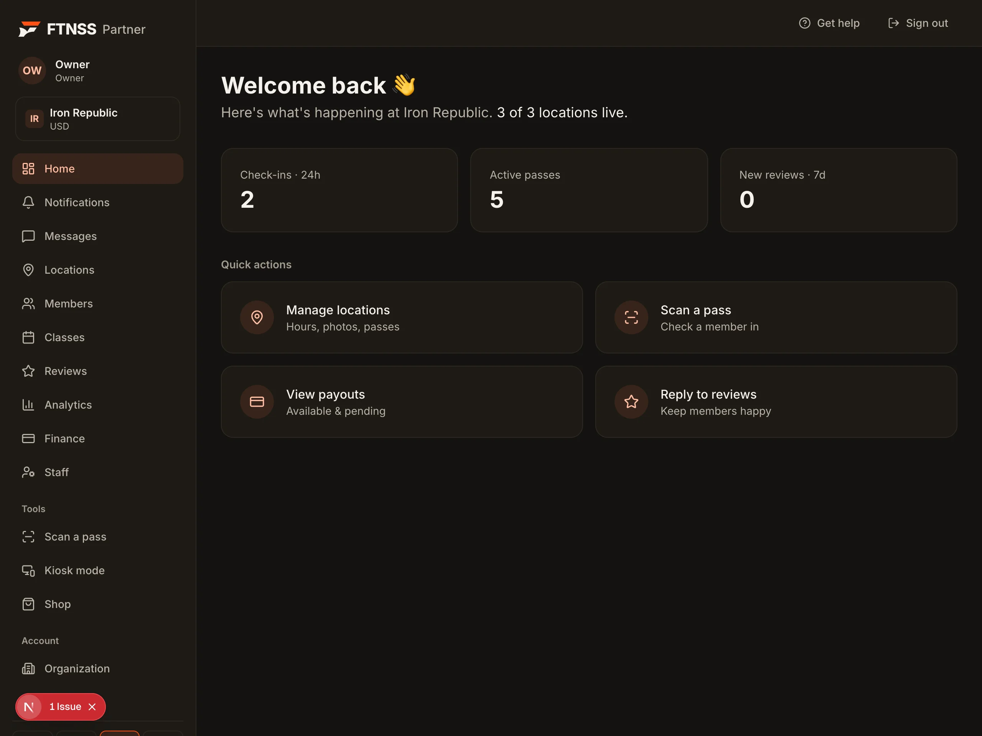This screenshot has height=736, width=982.
Task: Open Reviews label in sidebar
Action: coord(66,371)
